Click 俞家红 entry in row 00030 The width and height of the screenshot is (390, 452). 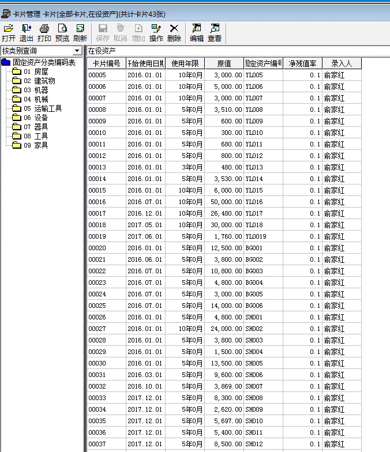(342, 363)
